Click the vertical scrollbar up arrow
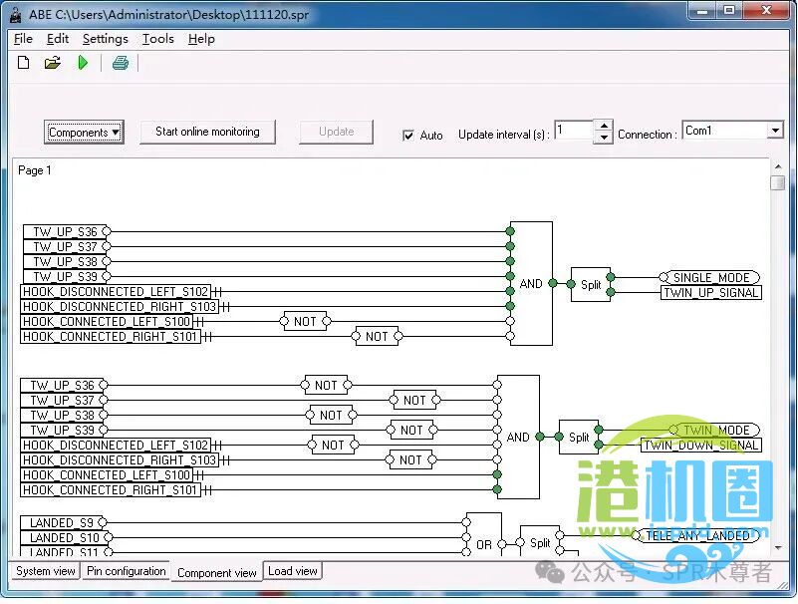 (x=777, y=166)
